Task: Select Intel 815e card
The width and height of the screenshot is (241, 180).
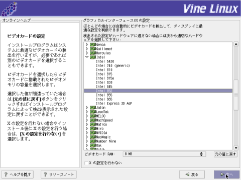Action: [x=105, y=78]
